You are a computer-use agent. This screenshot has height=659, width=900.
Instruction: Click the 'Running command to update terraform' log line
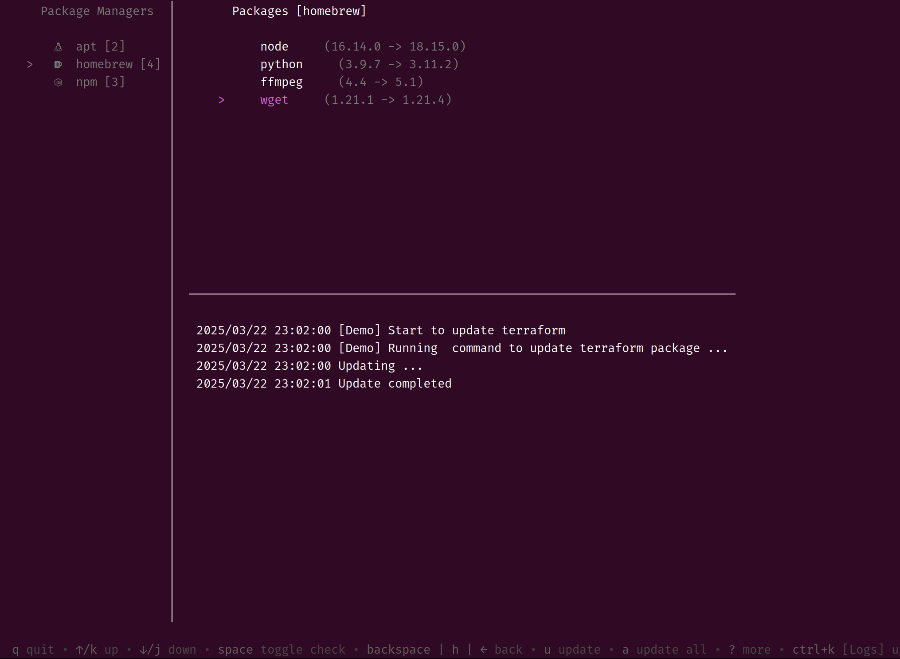462,348
